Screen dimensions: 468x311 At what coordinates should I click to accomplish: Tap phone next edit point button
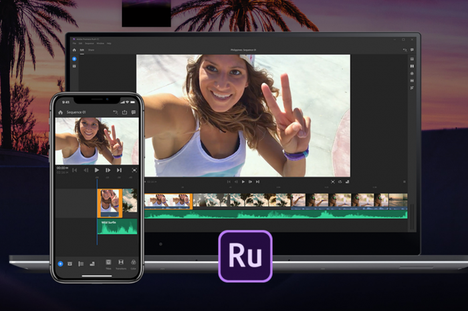119,170
